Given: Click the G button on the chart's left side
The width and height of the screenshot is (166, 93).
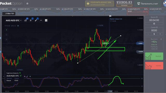Looking at the screenshot, I should tap(6, 35).
